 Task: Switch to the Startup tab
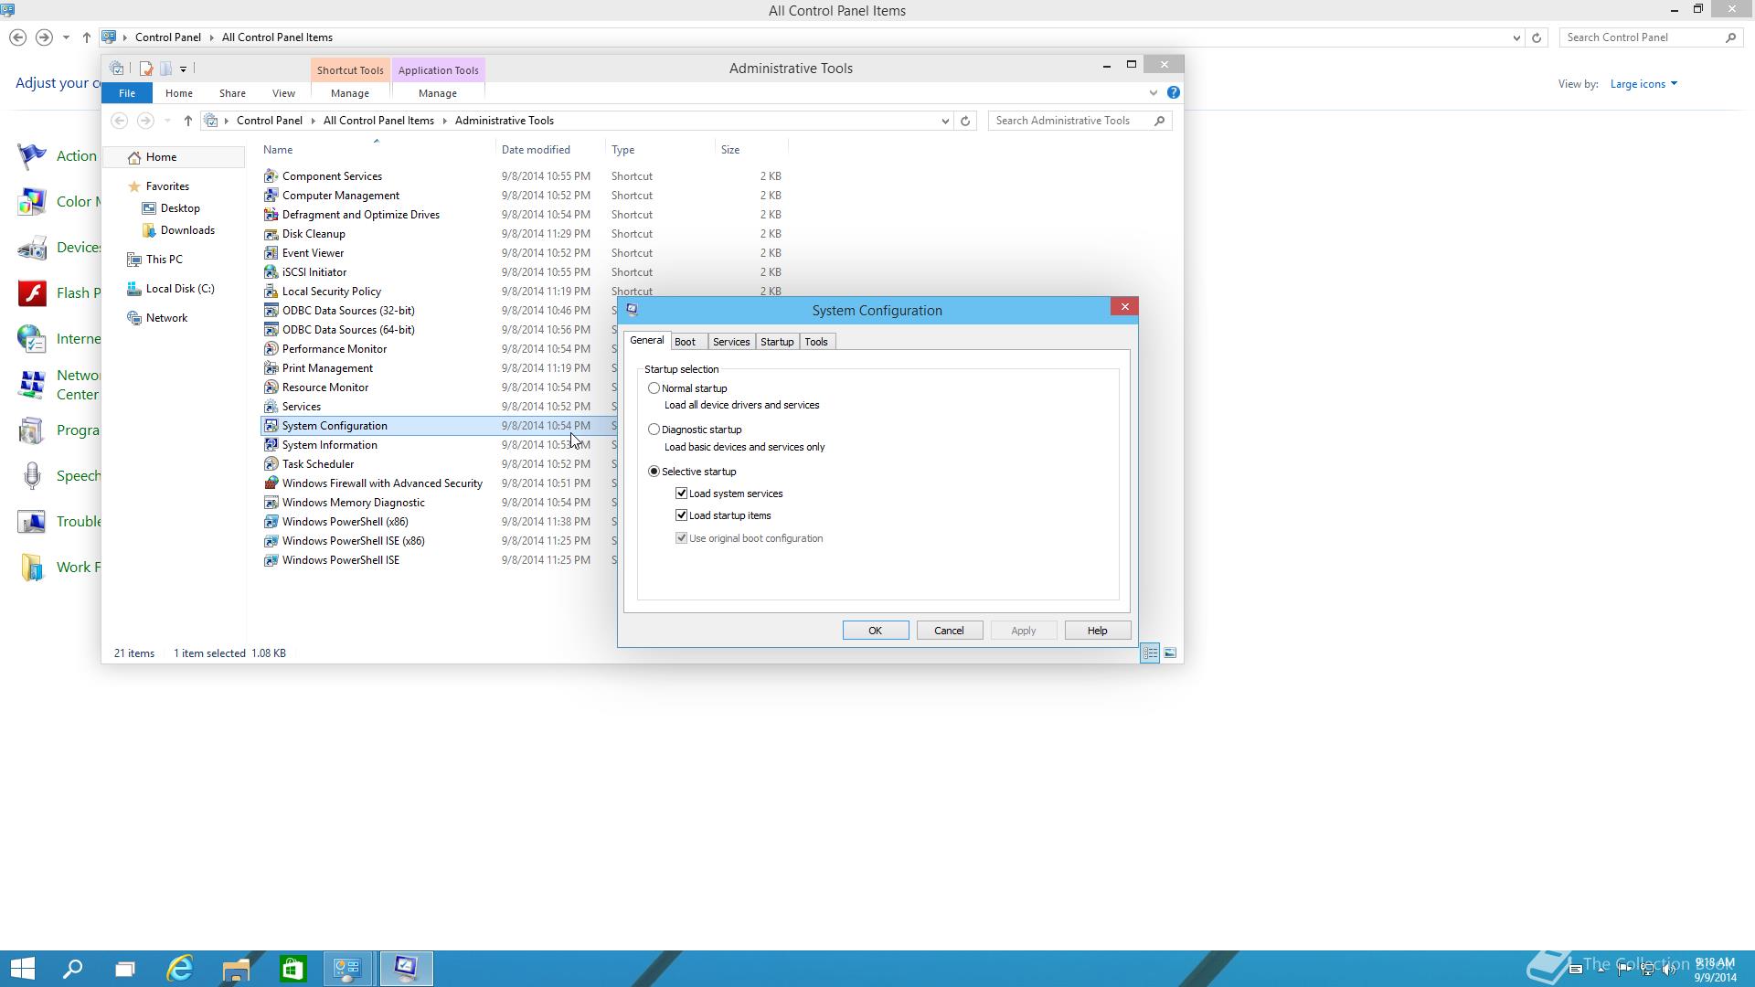click(x=777, y=342)
